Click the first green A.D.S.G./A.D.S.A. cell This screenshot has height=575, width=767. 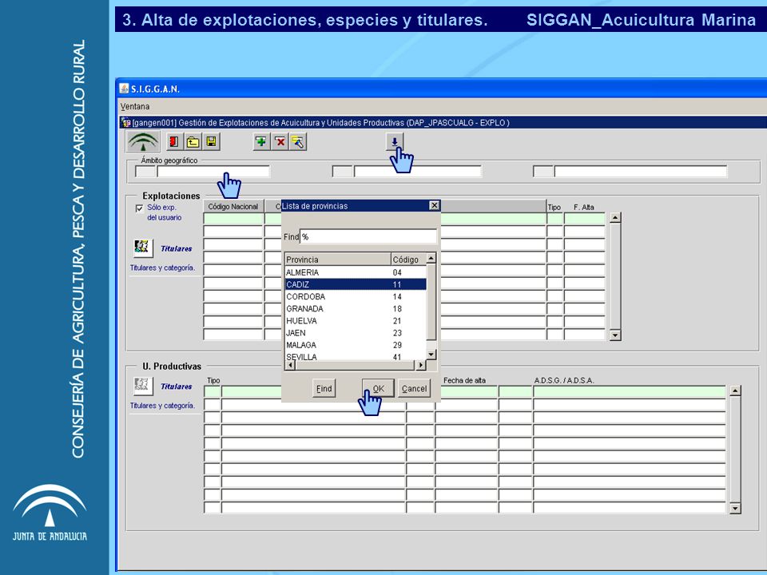pyautogui.click(x=629, y=391)
